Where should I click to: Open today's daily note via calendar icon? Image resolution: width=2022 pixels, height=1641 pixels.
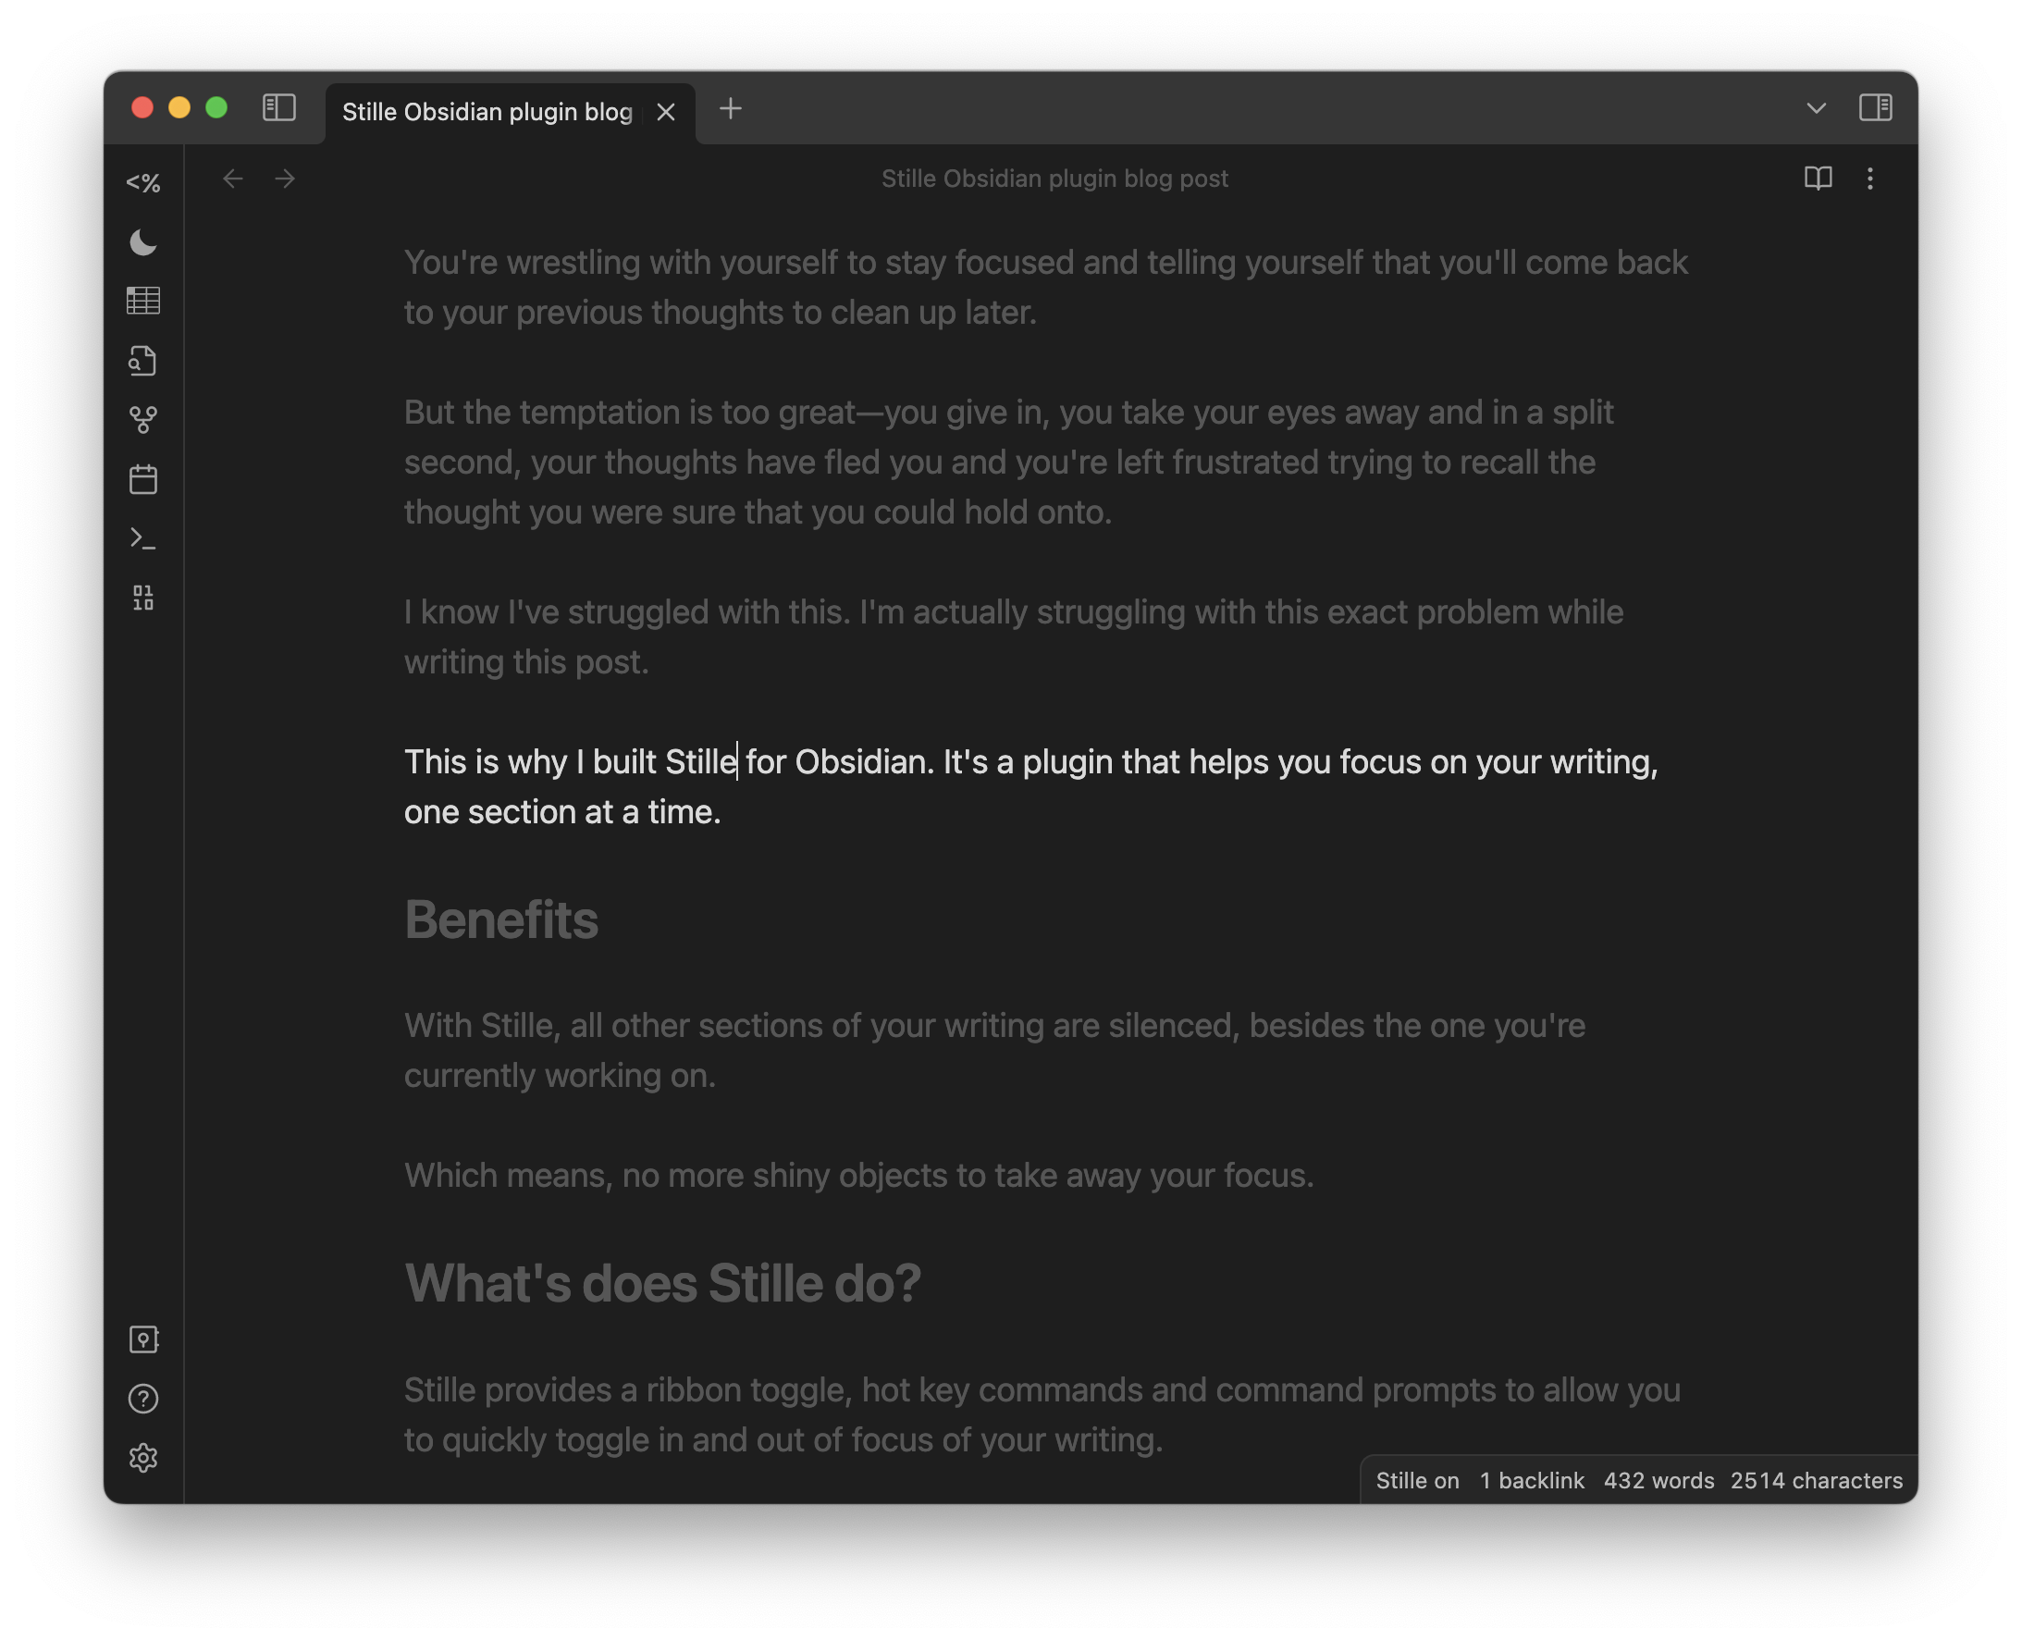click(x=142, y=478)
